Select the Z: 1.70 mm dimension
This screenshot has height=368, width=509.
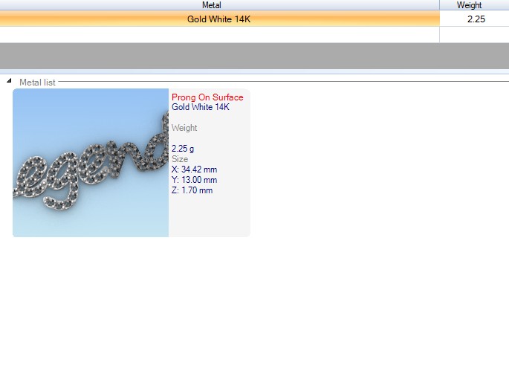pyautogui.click(x=192, y=190)
